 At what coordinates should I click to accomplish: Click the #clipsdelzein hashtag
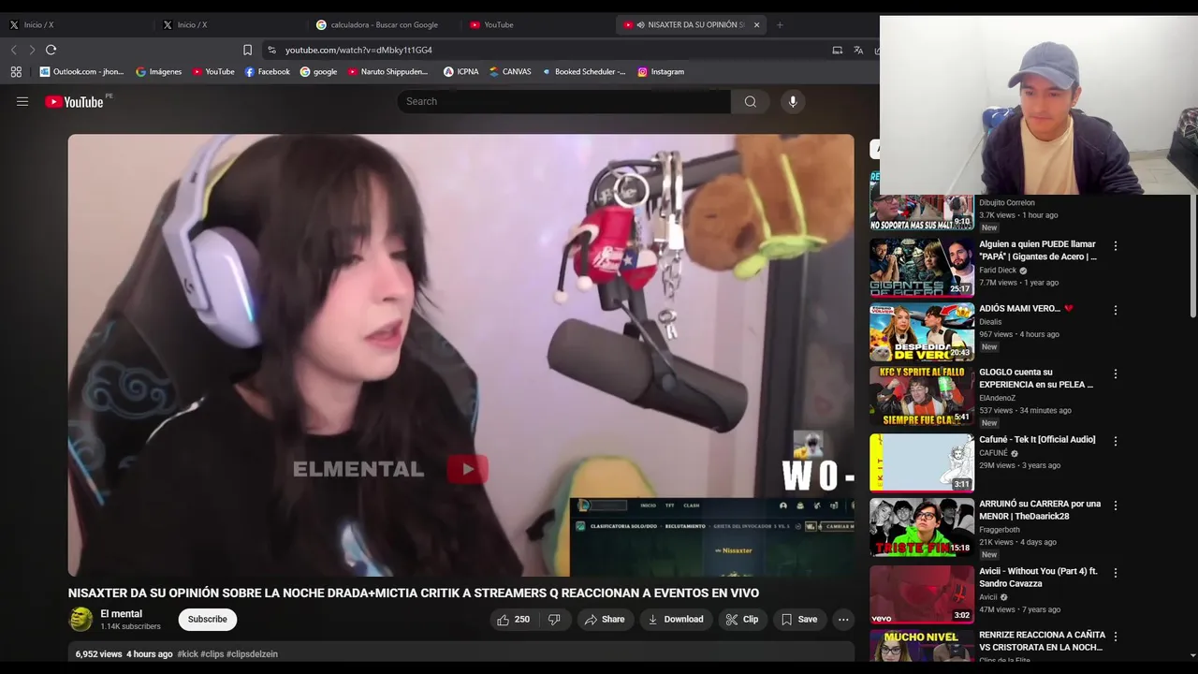tap(252, 654)
